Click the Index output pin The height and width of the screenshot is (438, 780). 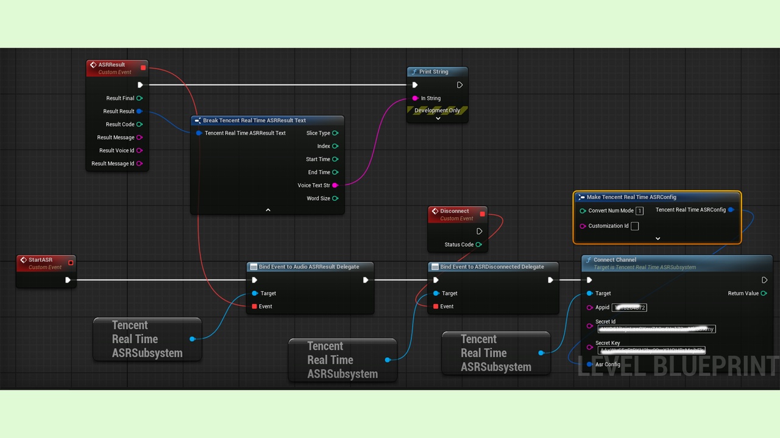pyautogui.click(x=335, y=146)
